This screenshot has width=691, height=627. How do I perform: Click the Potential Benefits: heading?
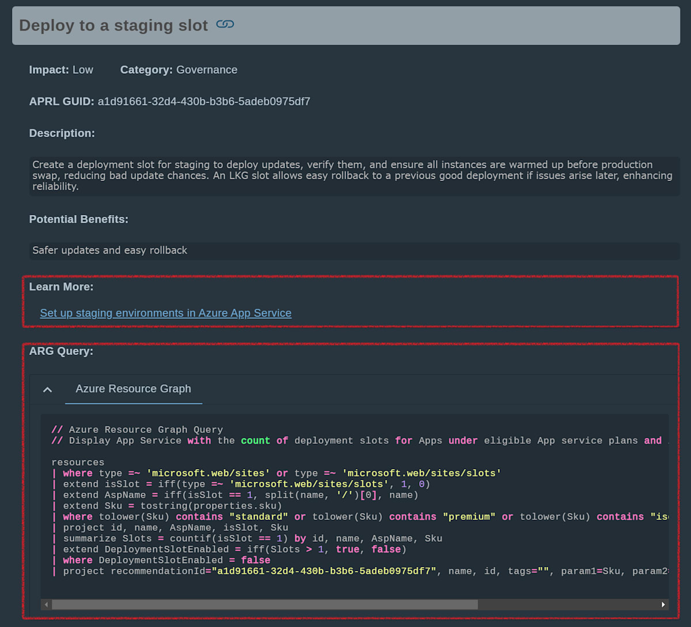[x=79, y=219]
